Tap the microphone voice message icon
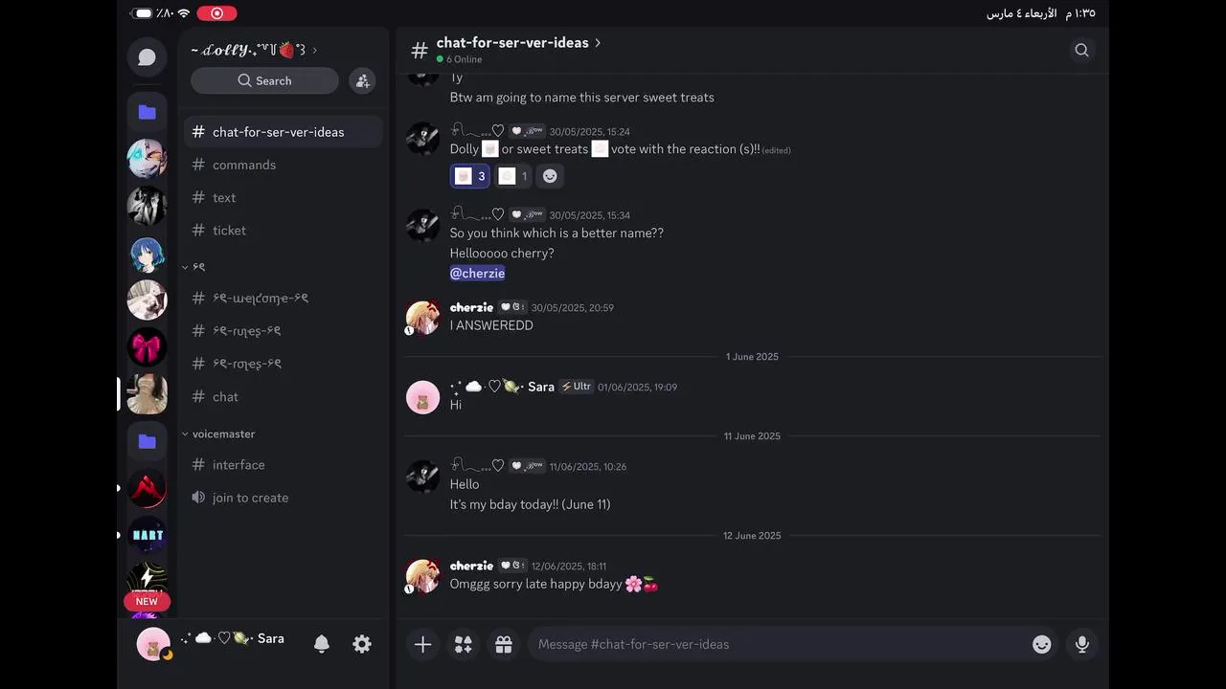1226x689 pixels. coord(1082,644)
